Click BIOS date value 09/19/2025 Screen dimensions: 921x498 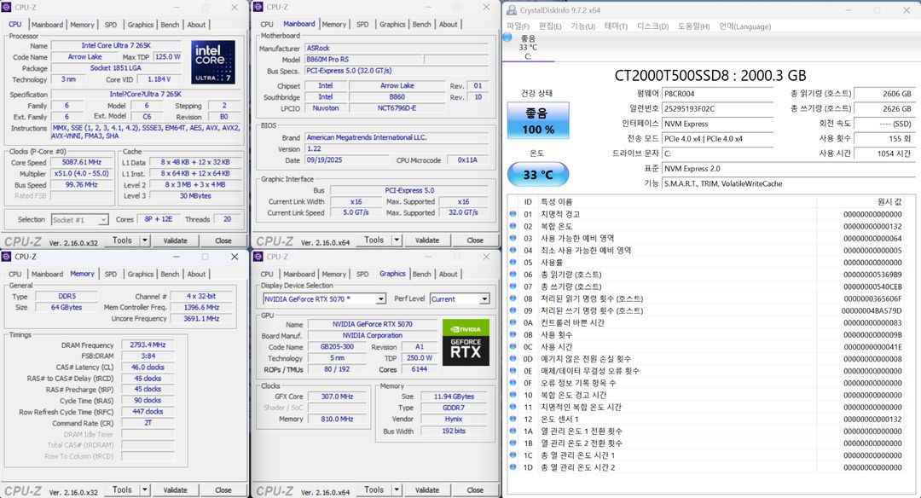click(346, 159)
